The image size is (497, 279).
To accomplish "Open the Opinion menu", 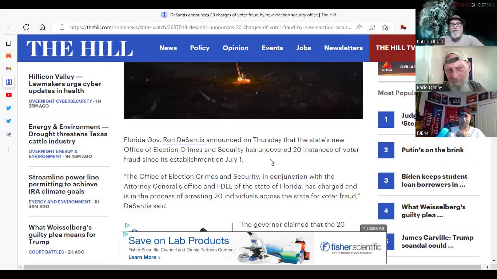I will point(235,48).
